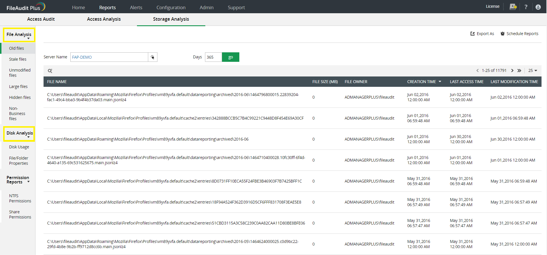Sort by Creation Time column arrow
The height and width of the screenshot is (255, 547).
(440, 82)
